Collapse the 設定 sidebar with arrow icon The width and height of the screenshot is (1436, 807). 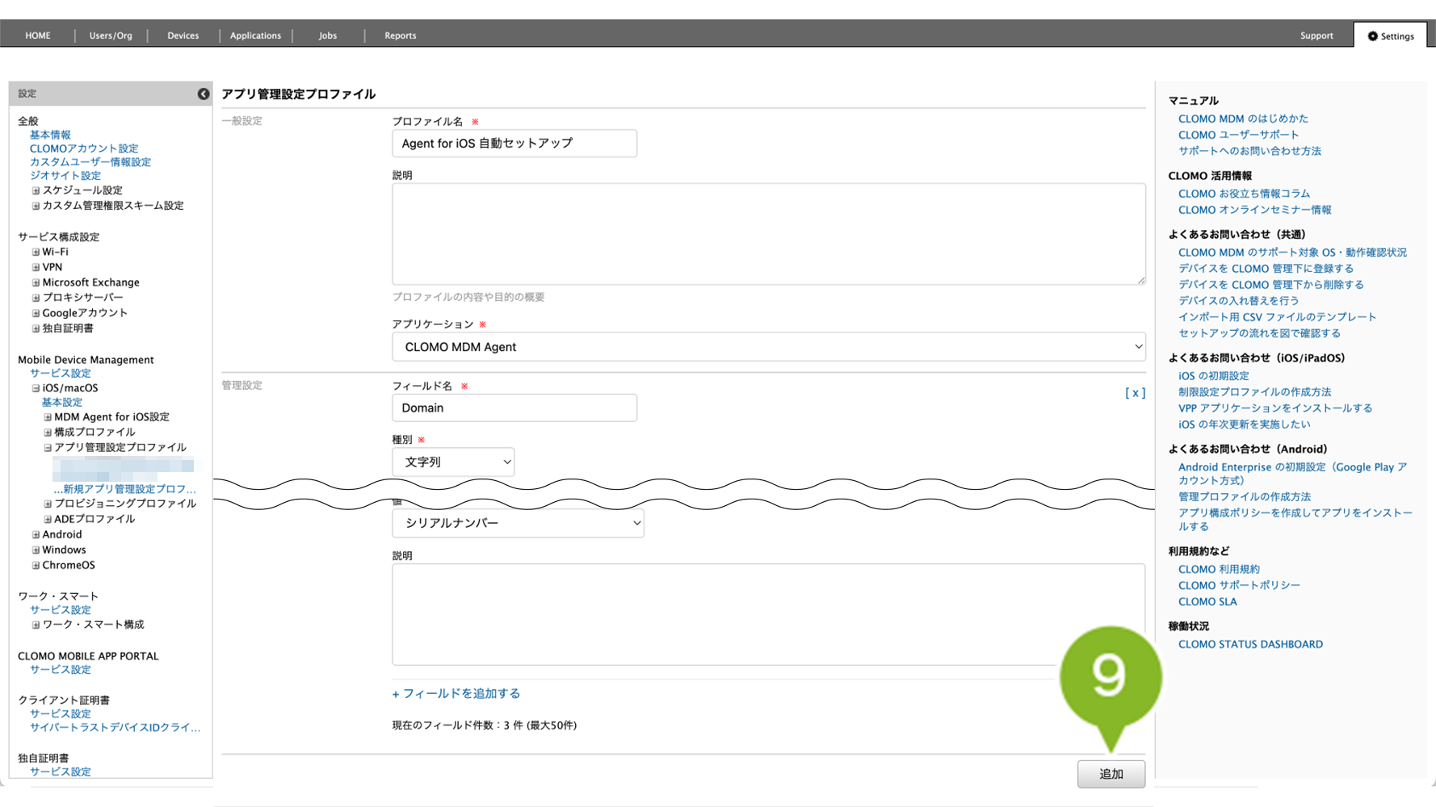pyautogui.click(x=203, y=94)
